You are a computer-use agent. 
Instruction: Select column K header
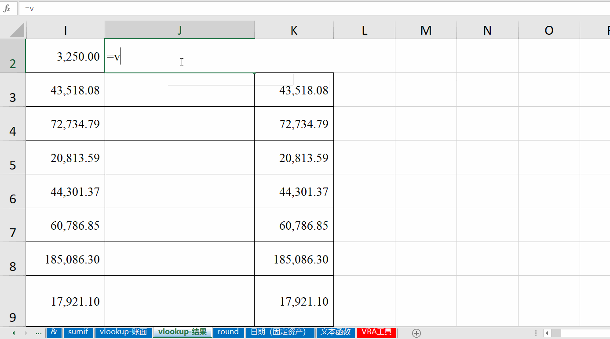pos(294,30)
